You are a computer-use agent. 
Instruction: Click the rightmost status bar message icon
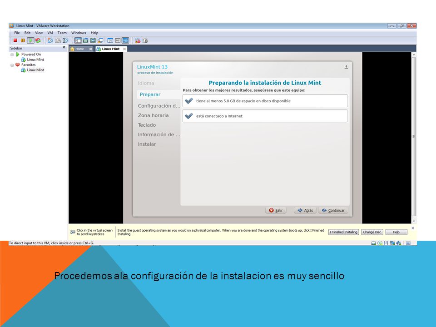[408, 243]
